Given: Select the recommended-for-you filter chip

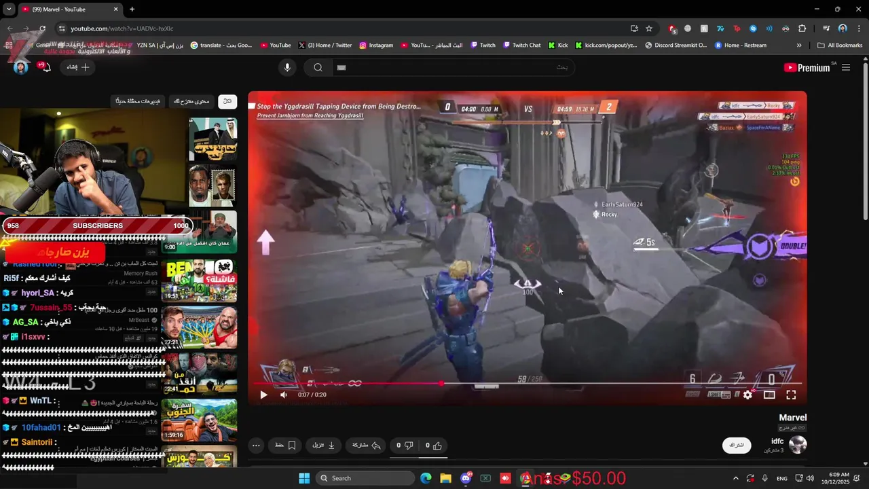Looking at the screenshot, I should [x=191, y=101].
